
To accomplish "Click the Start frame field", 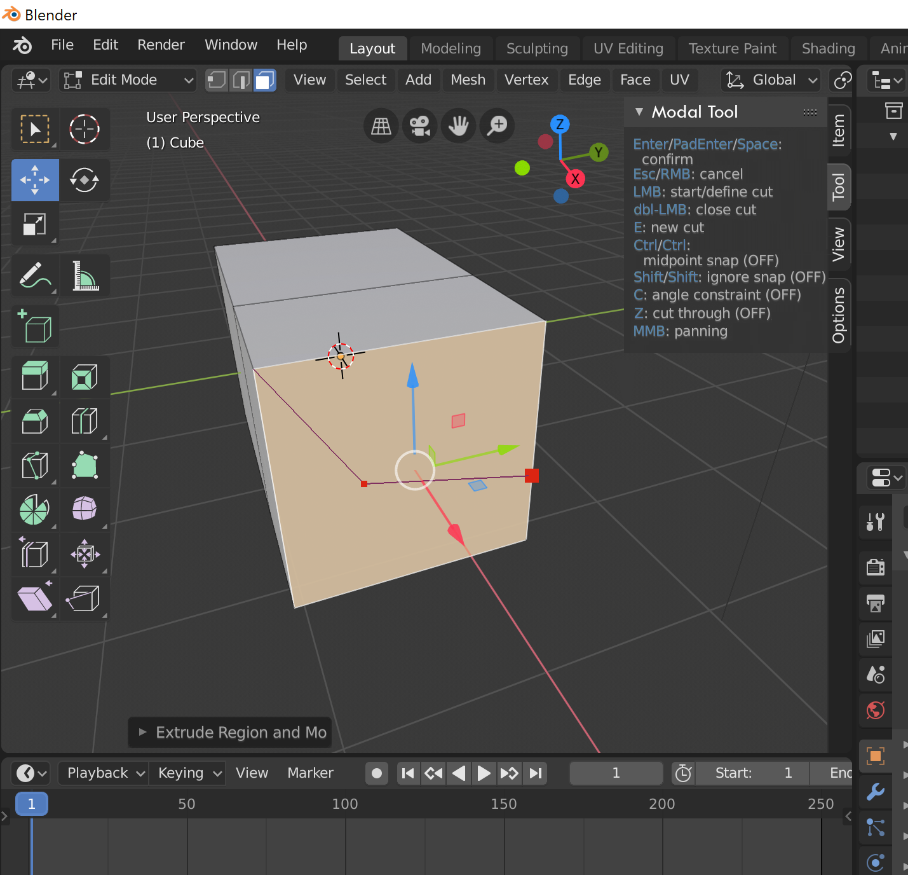I will coord(752,773).
